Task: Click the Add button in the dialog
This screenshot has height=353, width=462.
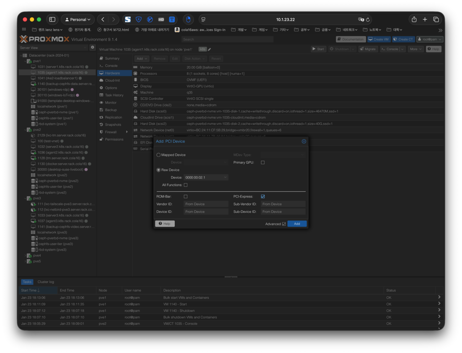Action: point(297,224)
